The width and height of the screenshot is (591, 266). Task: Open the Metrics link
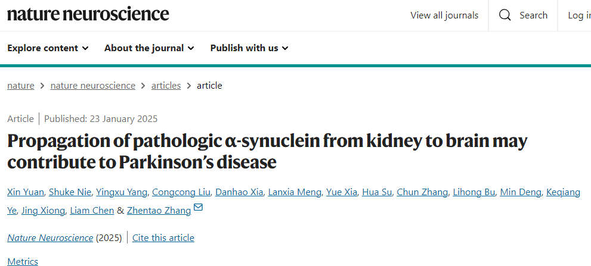[x=23, y=261]
